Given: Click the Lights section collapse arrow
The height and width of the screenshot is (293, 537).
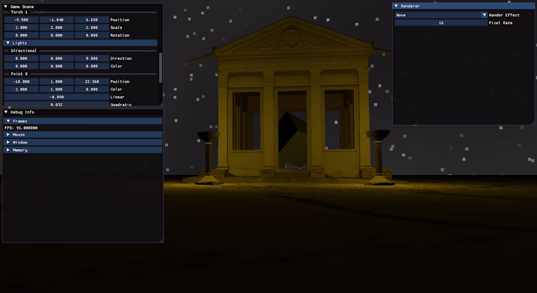Looking at the screenshot, I should point(7,43).
